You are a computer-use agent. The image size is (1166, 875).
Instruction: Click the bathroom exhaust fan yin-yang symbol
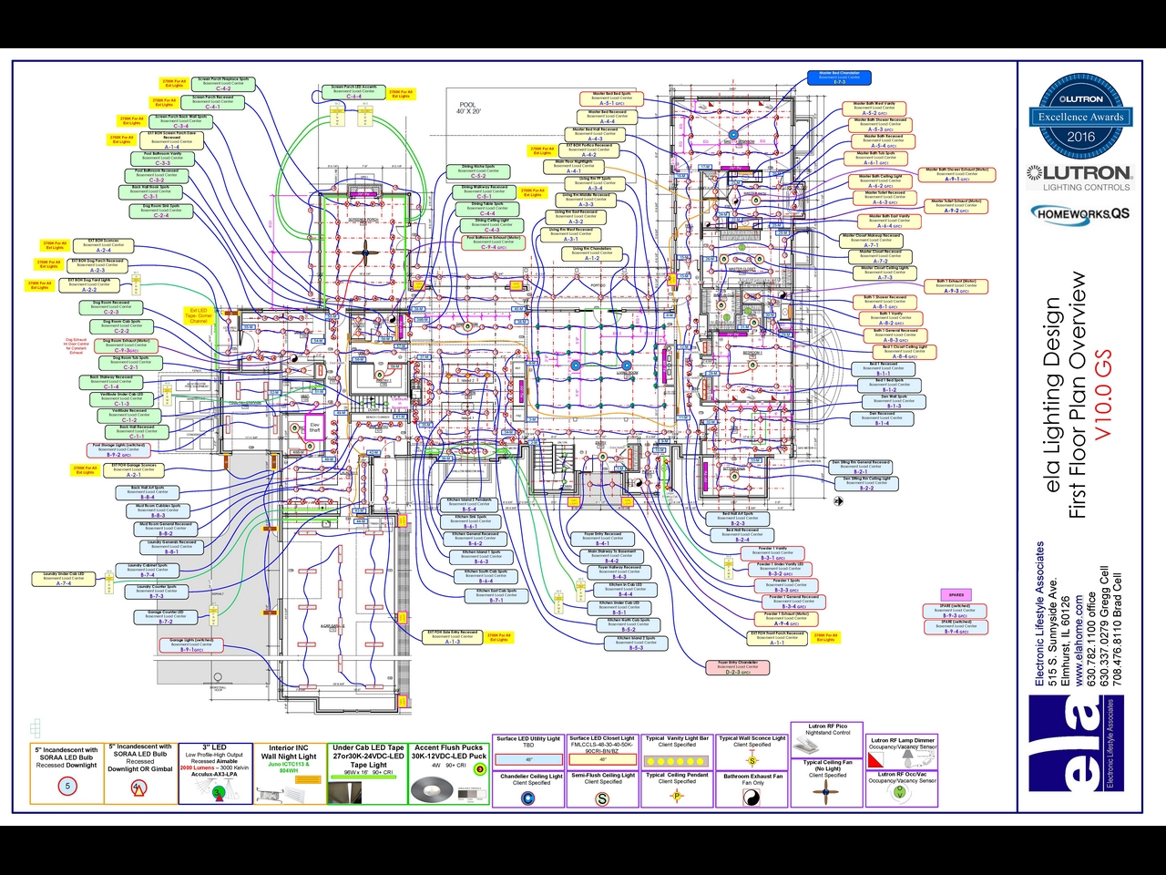pos(752,798)
